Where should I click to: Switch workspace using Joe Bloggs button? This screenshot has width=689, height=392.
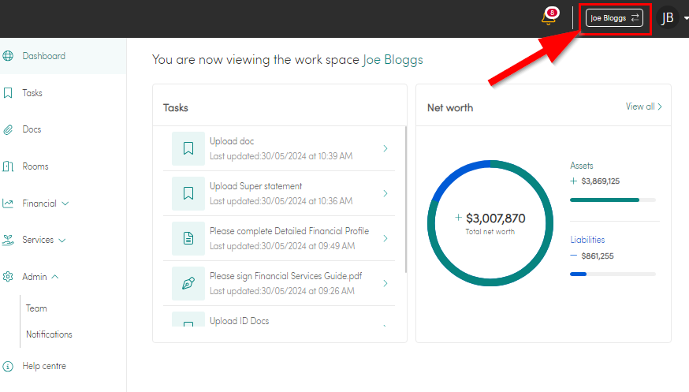pos(614,17)
